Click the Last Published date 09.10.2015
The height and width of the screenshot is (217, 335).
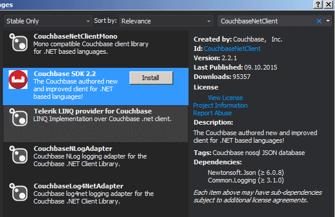click(x=260, y=67)
